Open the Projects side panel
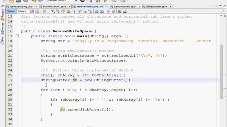Screen dimensions: 227x127 [2, 15]
